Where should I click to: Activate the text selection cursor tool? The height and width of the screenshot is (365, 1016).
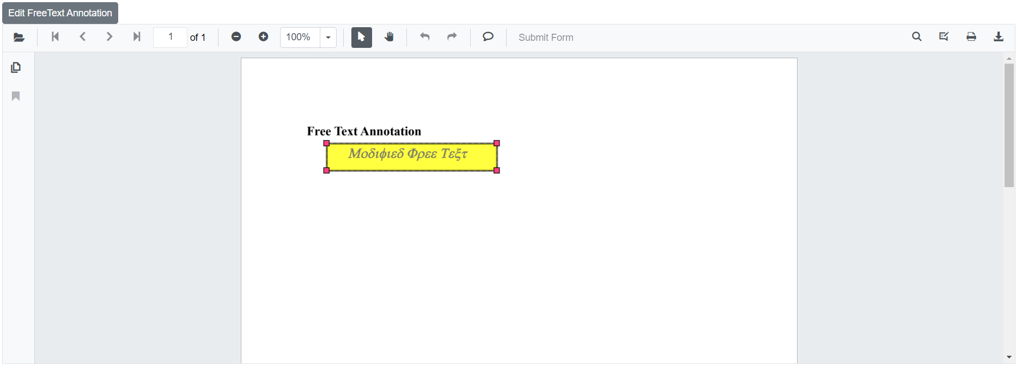[x=361, y=37]
